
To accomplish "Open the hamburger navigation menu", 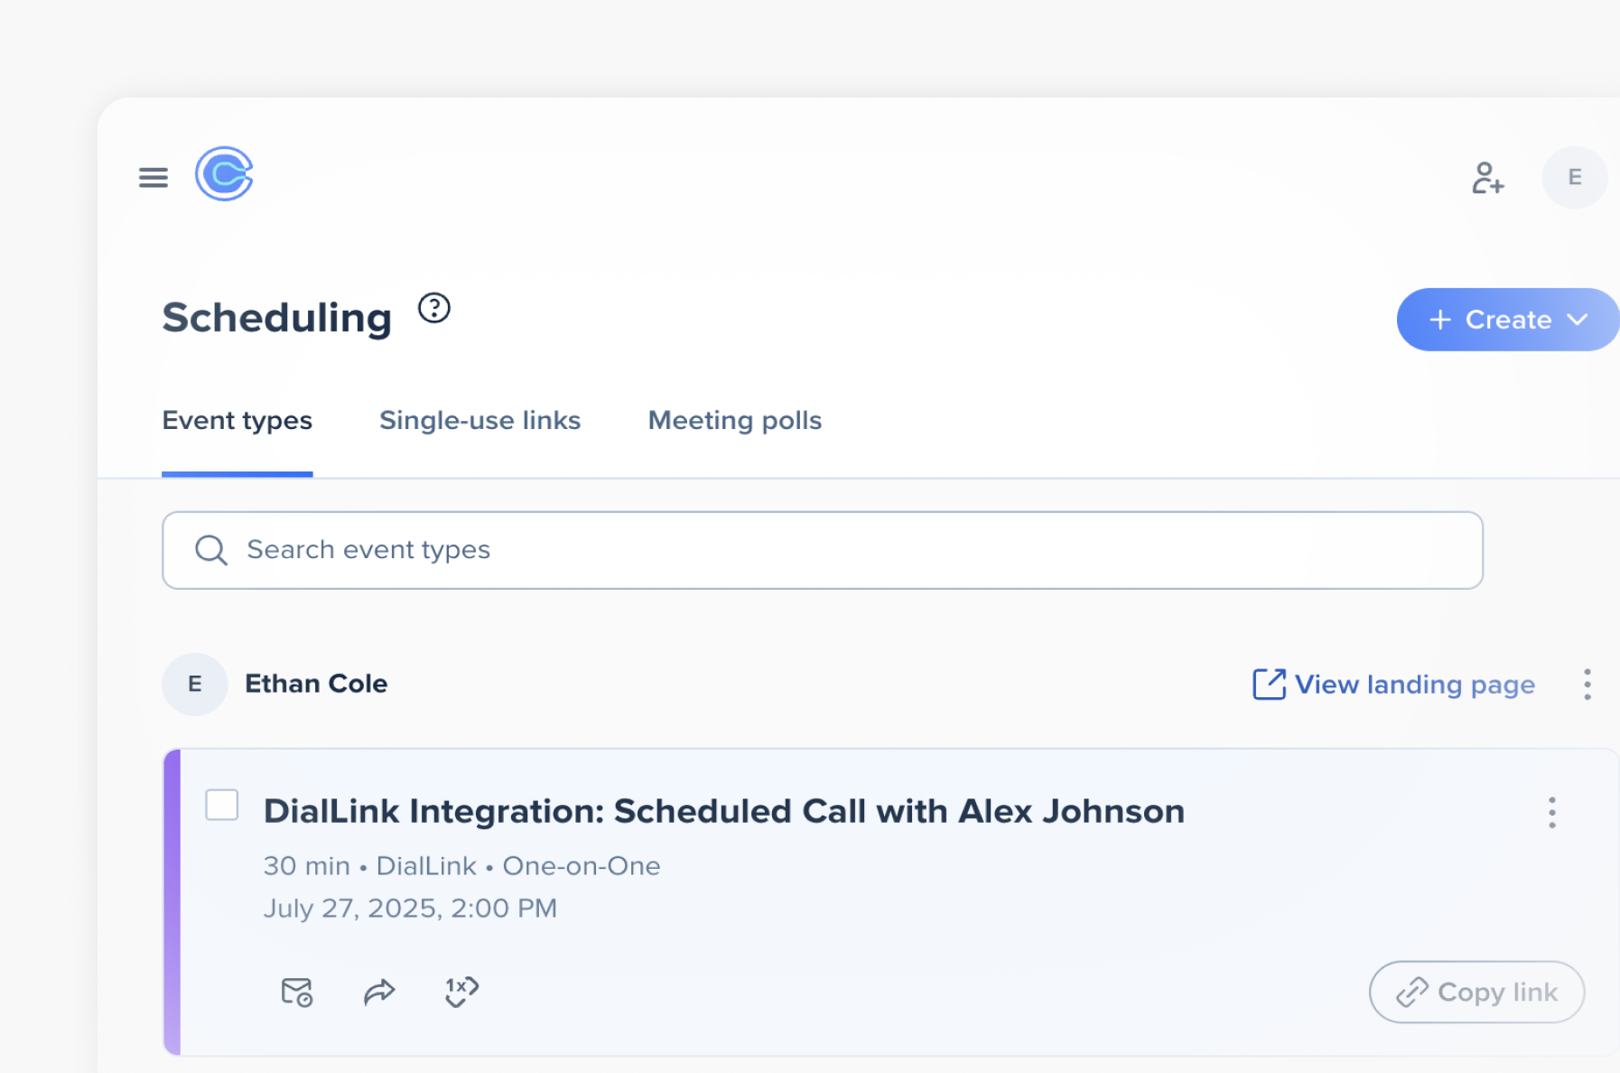I will (154, 177).
